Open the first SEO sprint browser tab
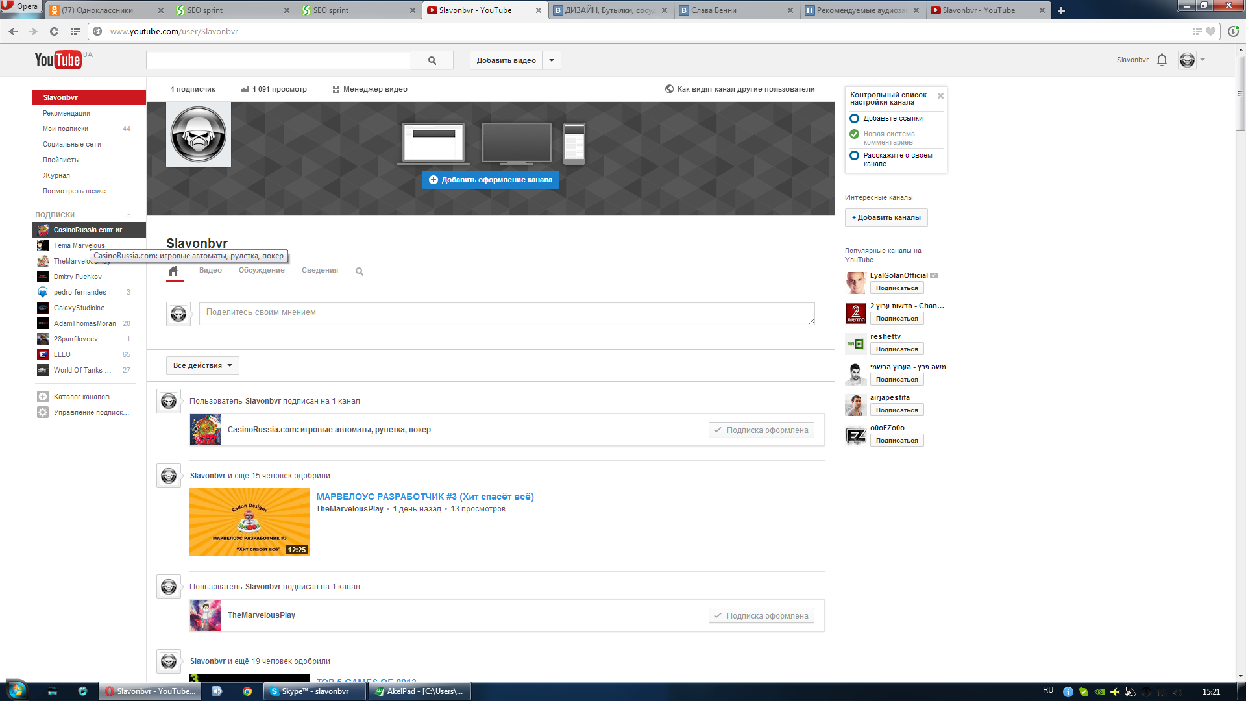Viewport: 1246px width, 701px height. point(234,10)
